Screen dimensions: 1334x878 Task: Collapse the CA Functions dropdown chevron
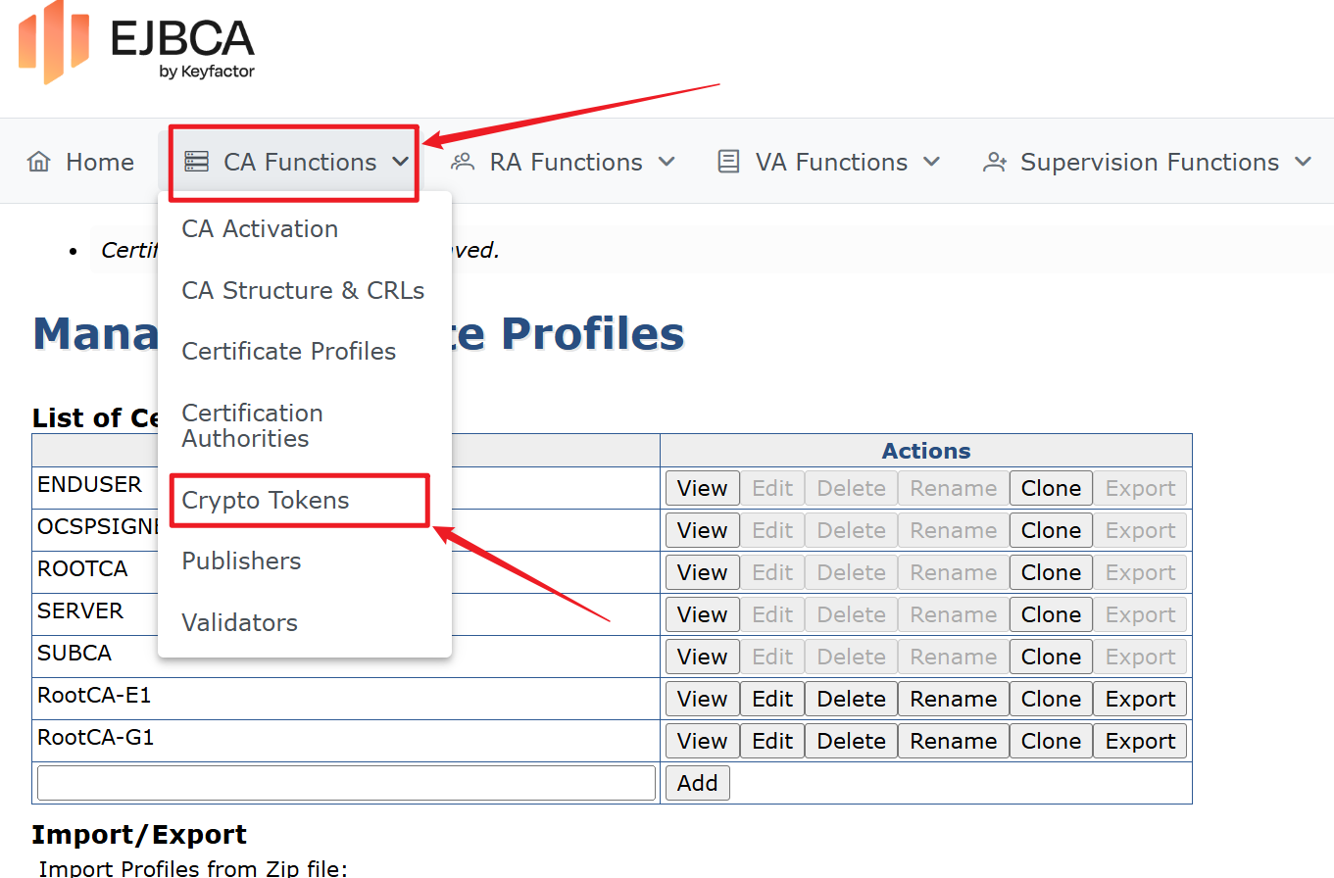tap(401, 162)
